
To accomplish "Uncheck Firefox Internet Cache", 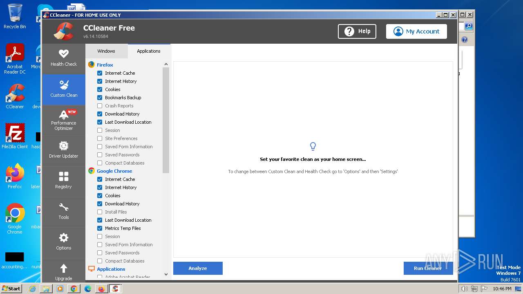I will (100, 73).
